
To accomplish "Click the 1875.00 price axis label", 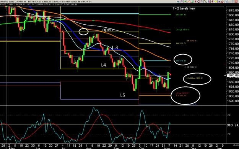I will (x=233, y=10).
